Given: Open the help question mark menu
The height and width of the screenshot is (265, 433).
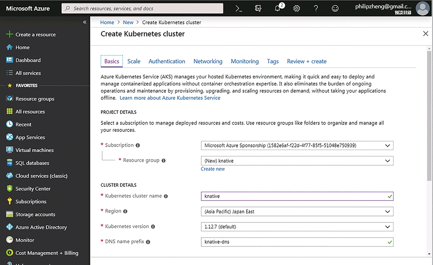Looking at the screenshot, I should 316,9.
